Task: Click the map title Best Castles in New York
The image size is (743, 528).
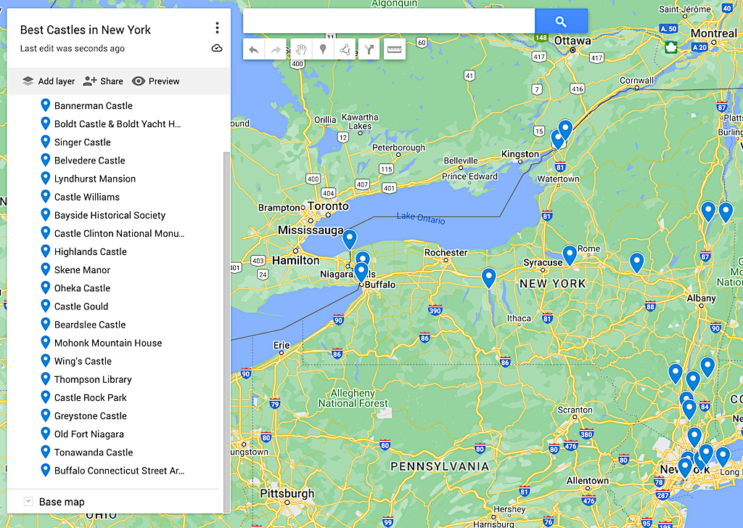Action: pos(86,30)
